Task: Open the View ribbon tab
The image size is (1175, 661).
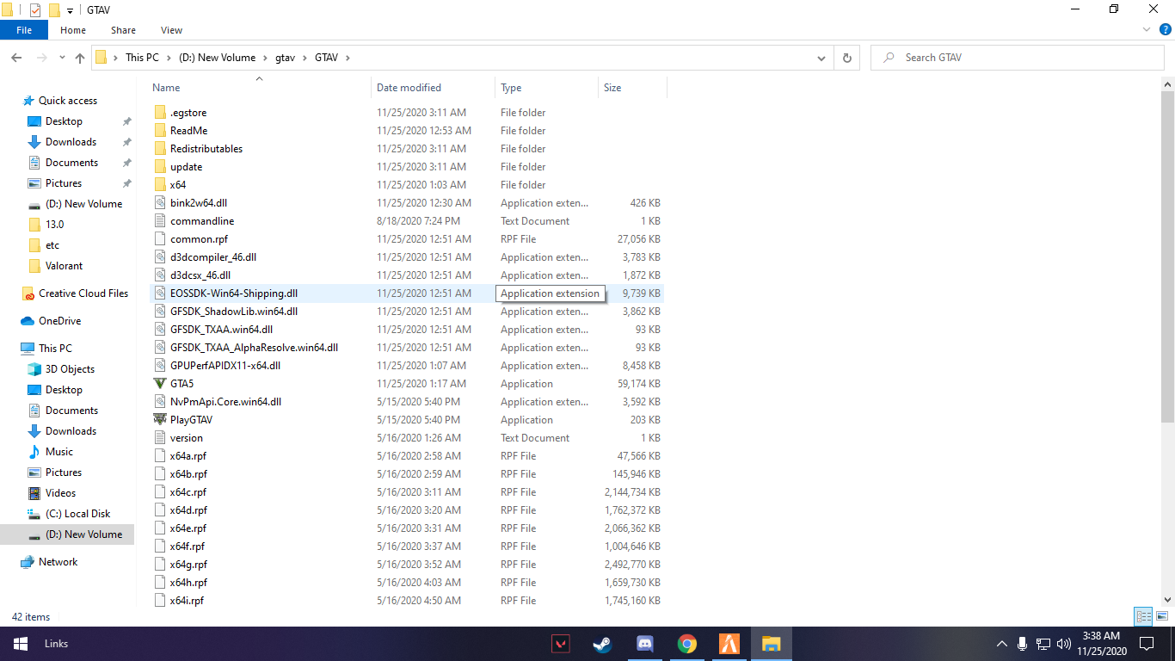Action: 171,30
